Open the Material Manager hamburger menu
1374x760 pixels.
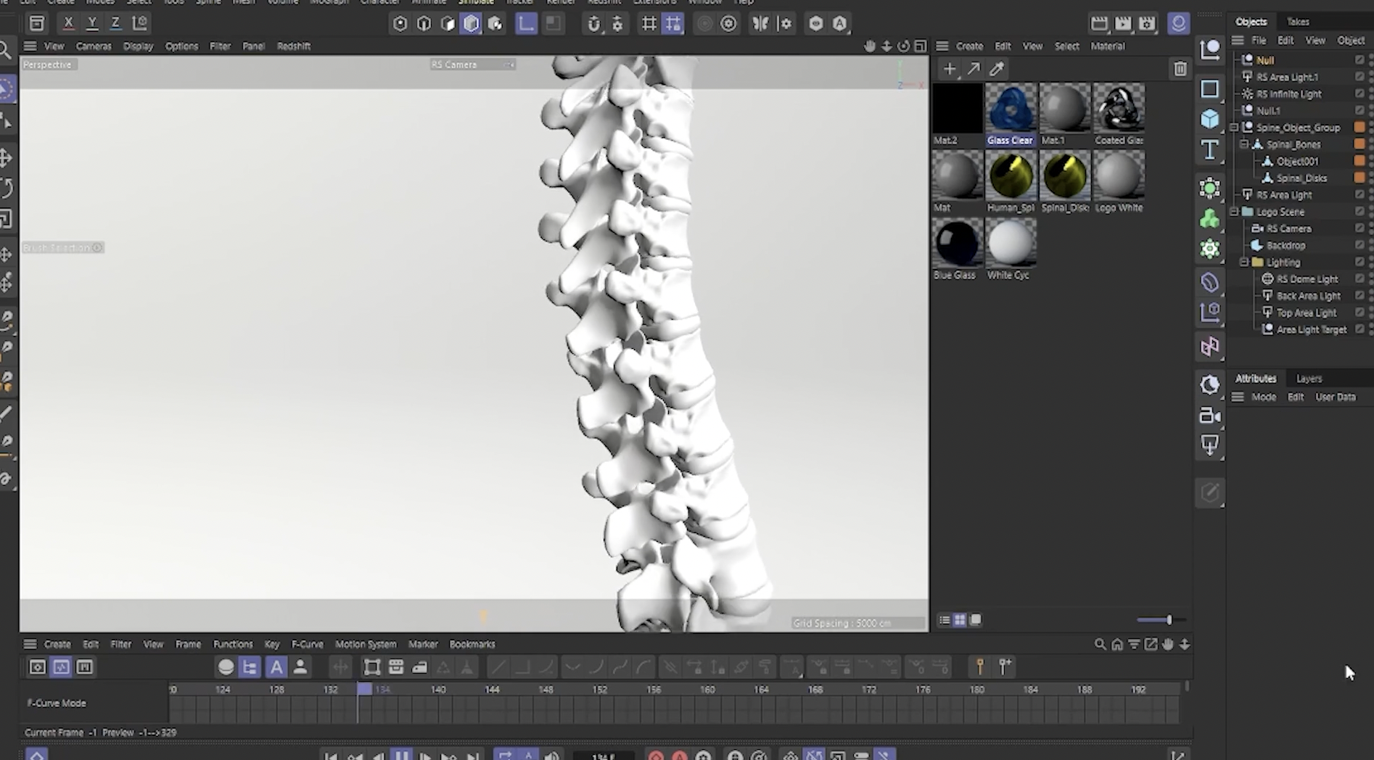click(942, 46)
